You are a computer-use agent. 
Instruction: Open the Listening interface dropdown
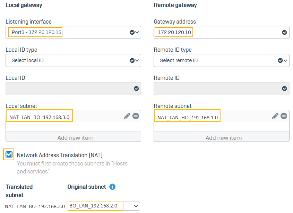pos(137,32)
